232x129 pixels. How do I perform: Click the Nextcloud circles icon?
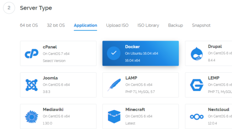point(197,117)
